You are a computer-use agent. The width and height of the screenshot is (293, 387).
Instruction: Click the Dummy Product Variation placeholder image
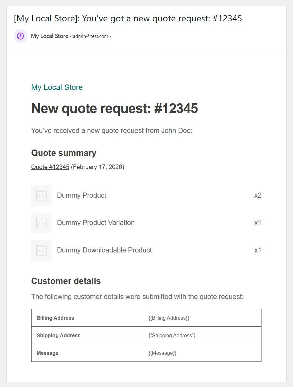point(41,223)
